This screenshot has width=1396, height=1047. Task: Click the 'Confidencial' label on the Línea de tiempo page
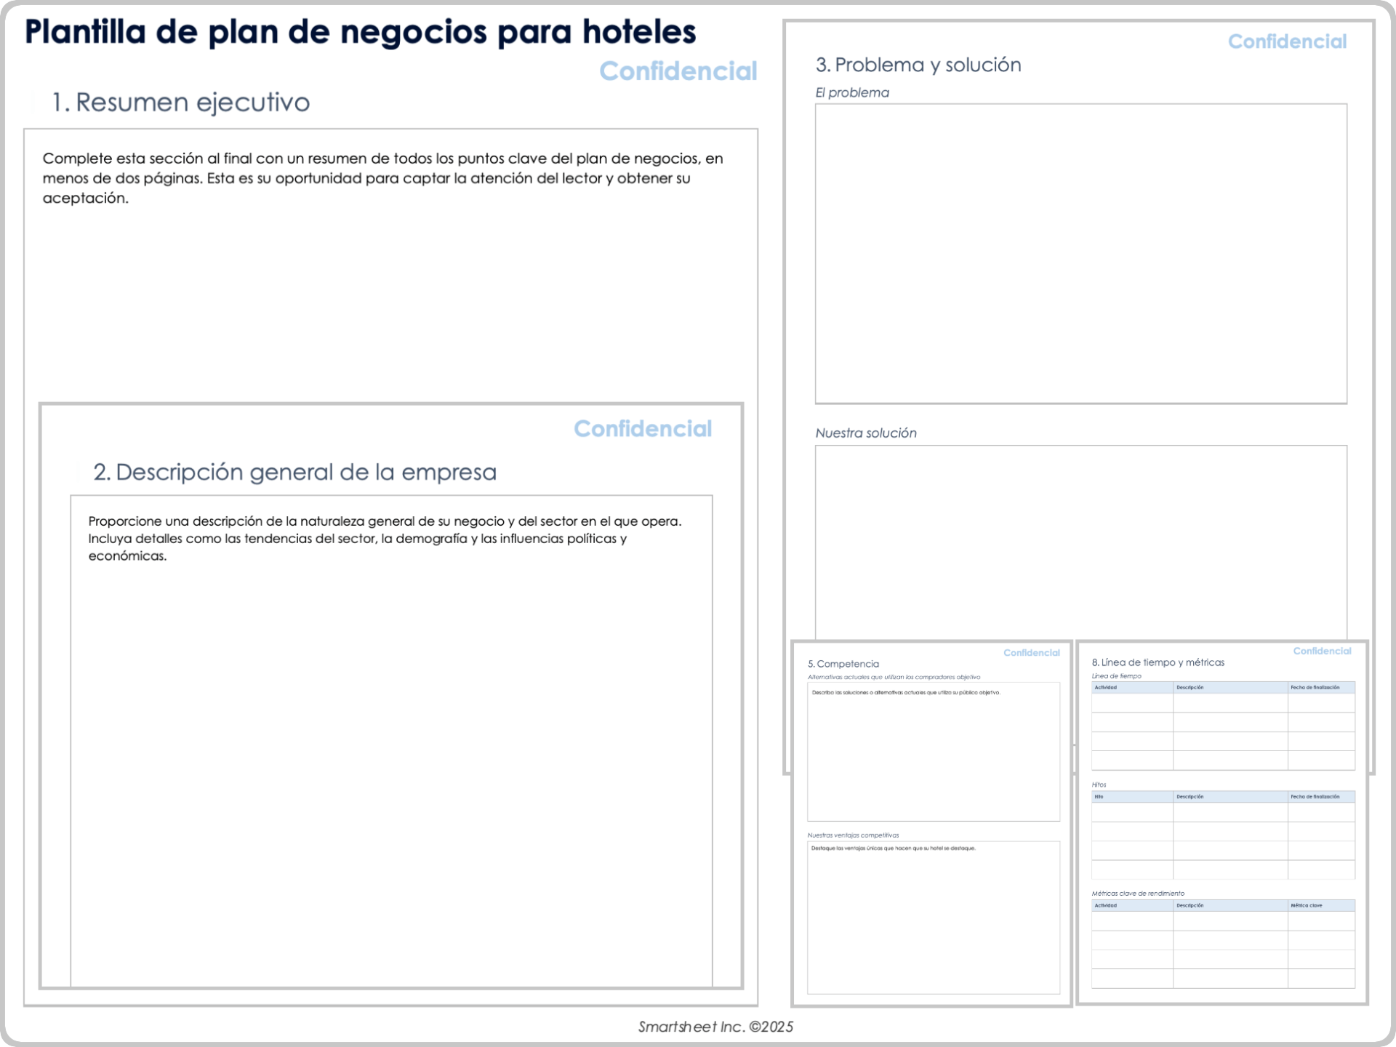1322,651
